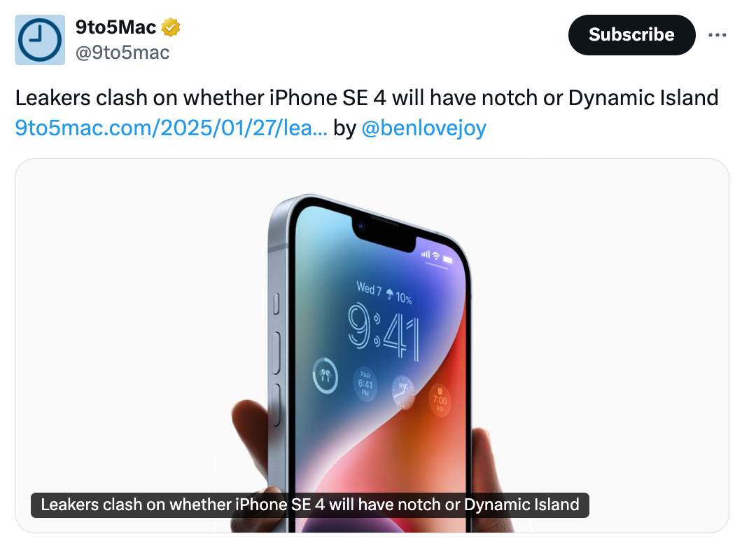Click the gold verified badge beside 9to5Mac
735x541 pixels.
171,27
